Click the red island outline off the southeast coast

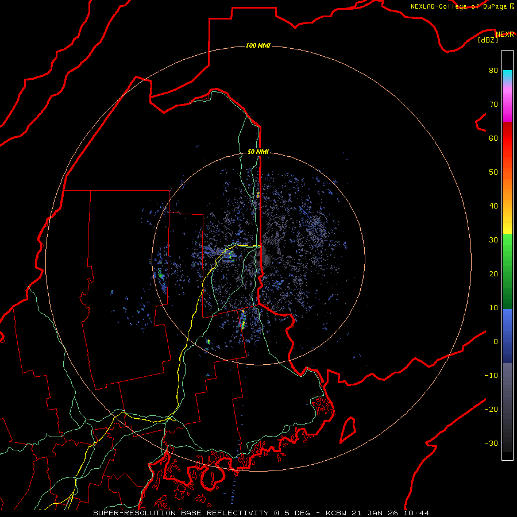tap(348, 430)
